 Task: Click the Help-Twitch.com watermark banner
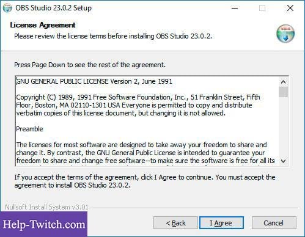coord(43,224)
